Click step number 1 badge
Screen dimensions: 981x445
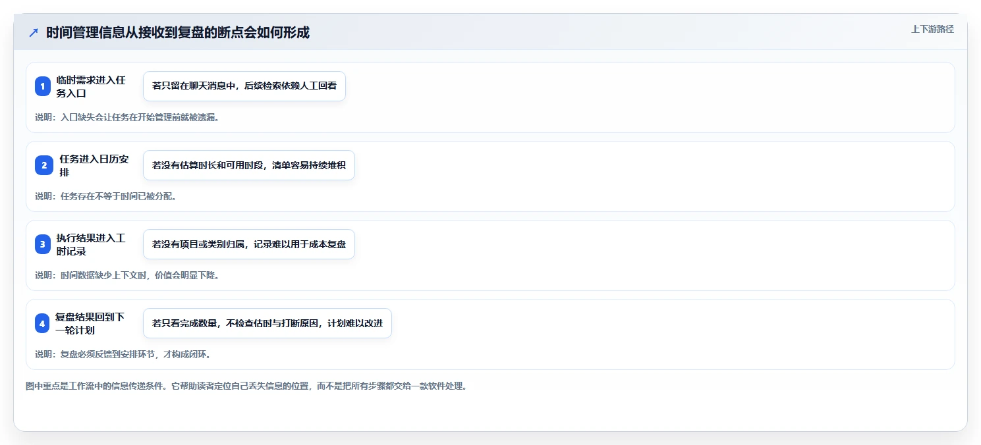coord(43,86)
